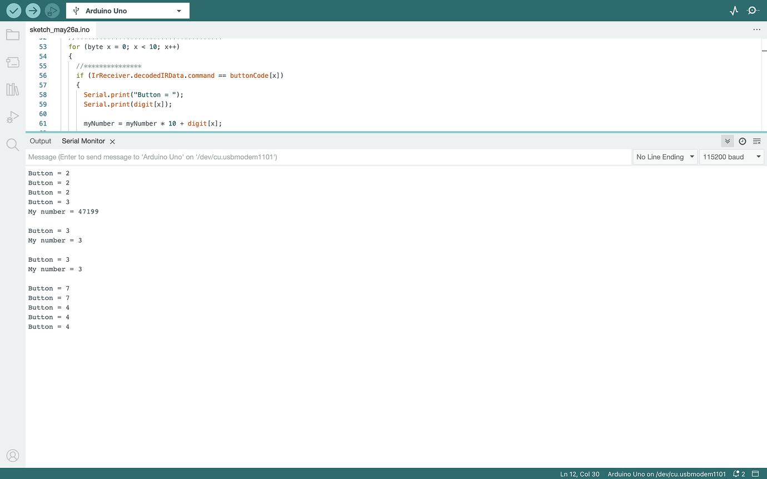Switch to the Output tab
This screenshot has height=479, width=767.
tap(40, 141)
